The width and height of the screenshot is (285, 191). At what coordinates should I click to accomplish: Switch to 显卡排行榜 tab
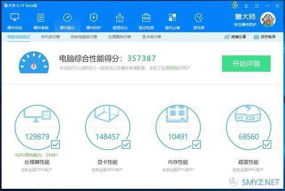pyautogui.click(x=151, y=37)
